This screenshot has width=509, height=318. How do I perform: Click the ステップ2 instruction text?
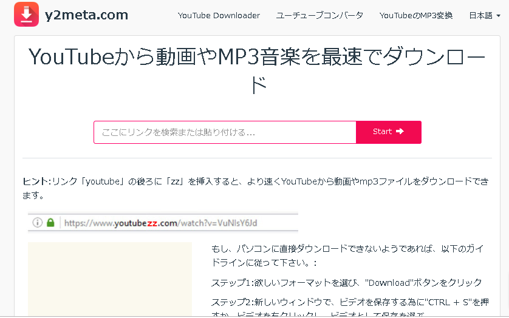[x=350, y=307]
